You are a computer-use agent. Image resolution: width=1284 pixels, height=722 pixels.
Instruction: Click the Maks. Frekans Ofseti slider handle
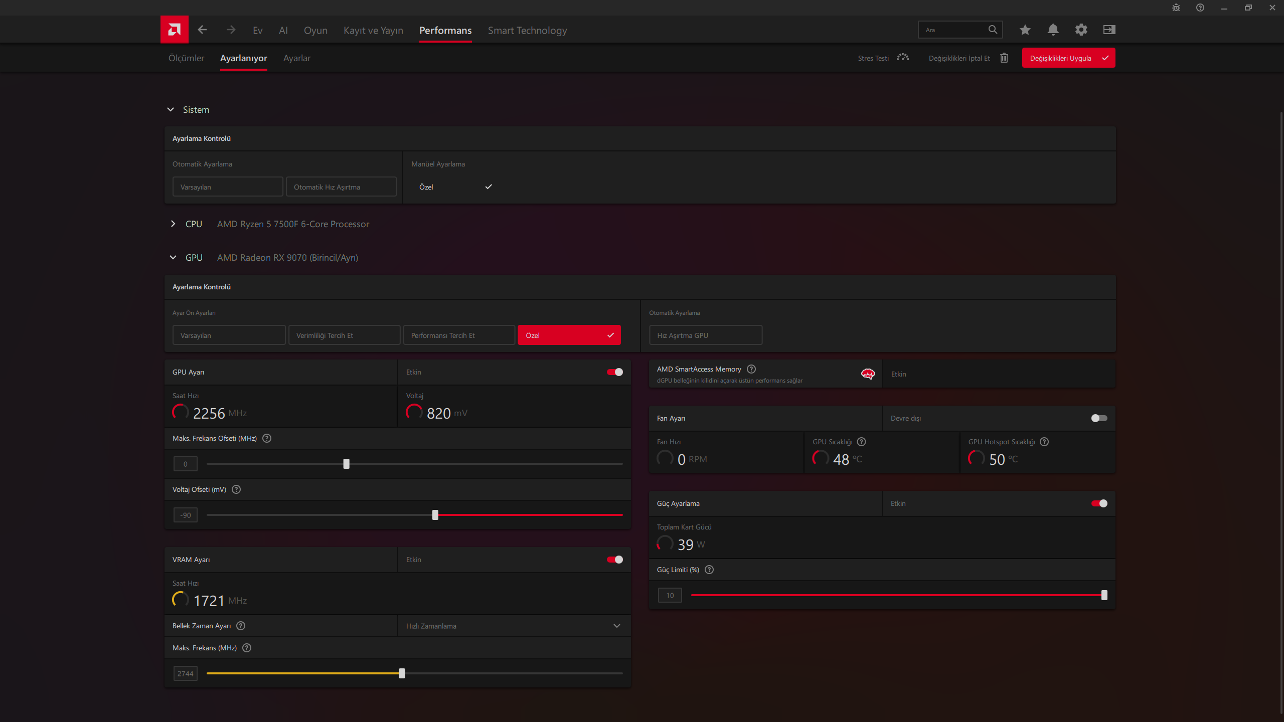click(346, 464)
